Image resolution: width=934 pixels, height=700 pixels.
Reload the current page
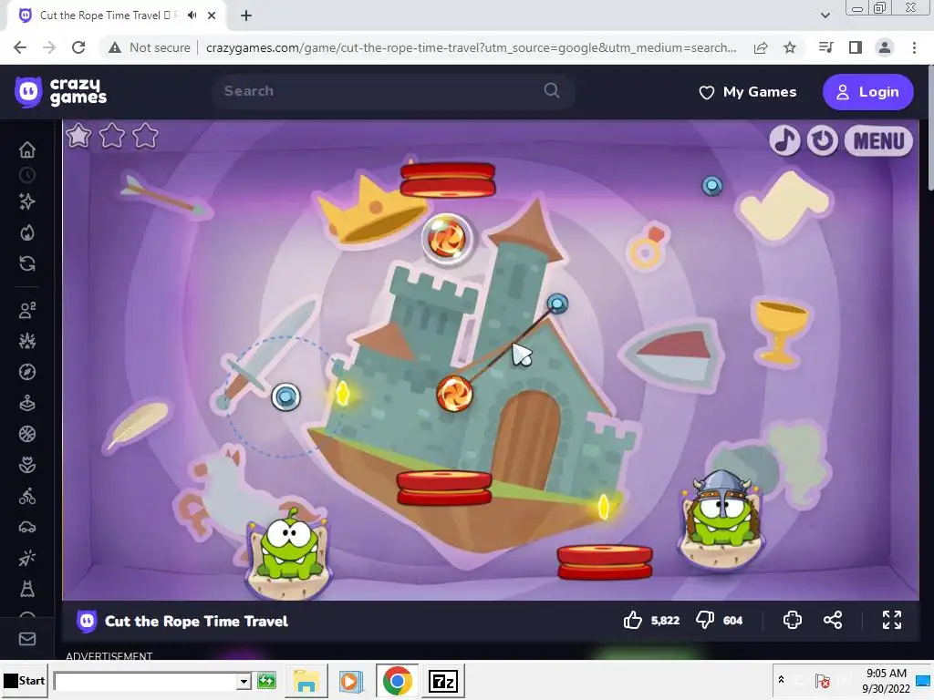[78, 47]
